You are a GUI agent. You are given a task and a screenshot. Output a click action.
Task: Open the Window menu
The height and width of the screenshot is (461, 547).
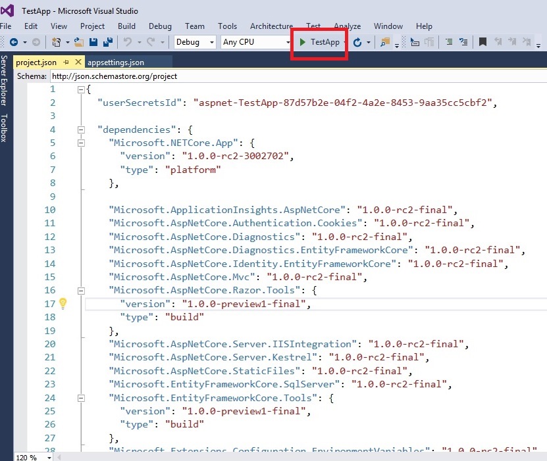(388, 26)
